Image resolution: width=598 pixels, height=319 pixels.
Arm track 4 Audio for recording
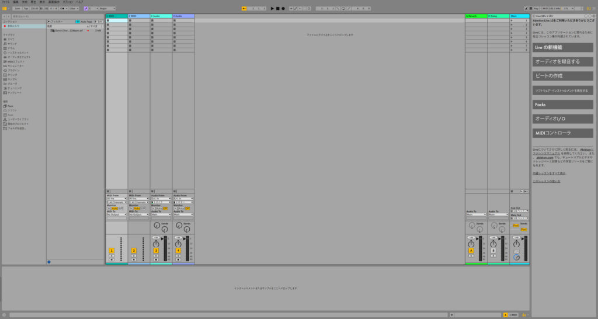pyautogui.click(x=178, y=259)
